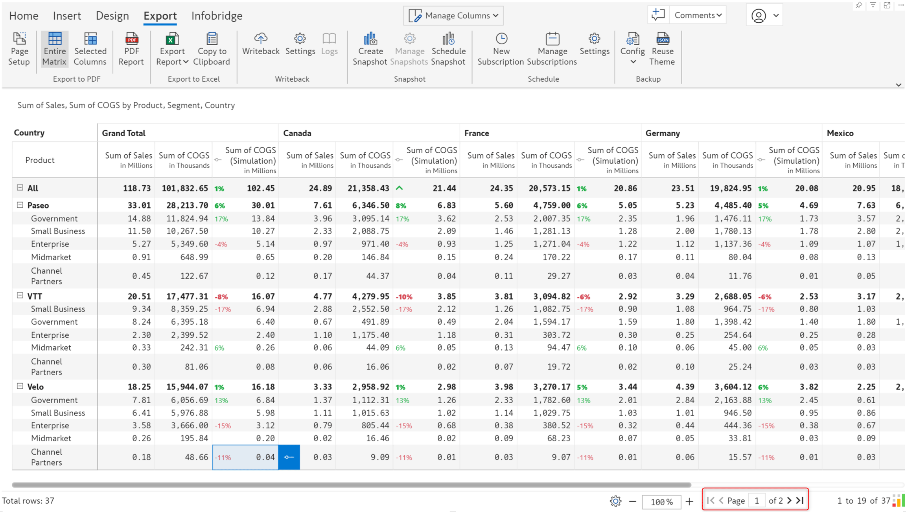Open Manage Subscriptions calendar icon
The width and height of the screenshot is (906, 512).
552,38
